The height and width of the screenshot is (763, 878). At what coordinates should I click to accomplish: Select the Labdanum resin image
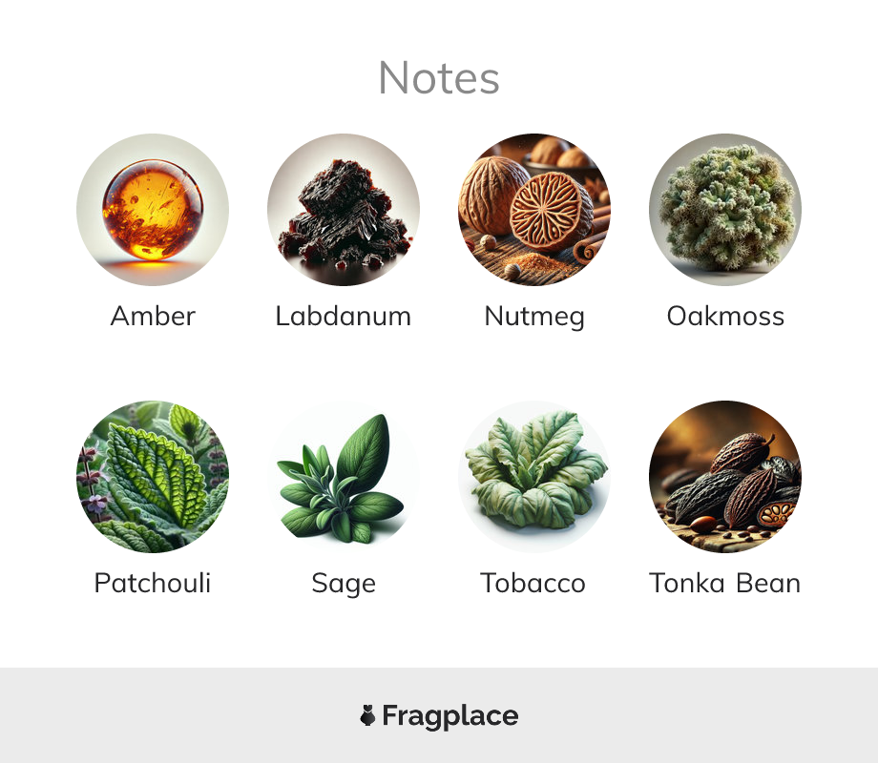pos(344,210)
